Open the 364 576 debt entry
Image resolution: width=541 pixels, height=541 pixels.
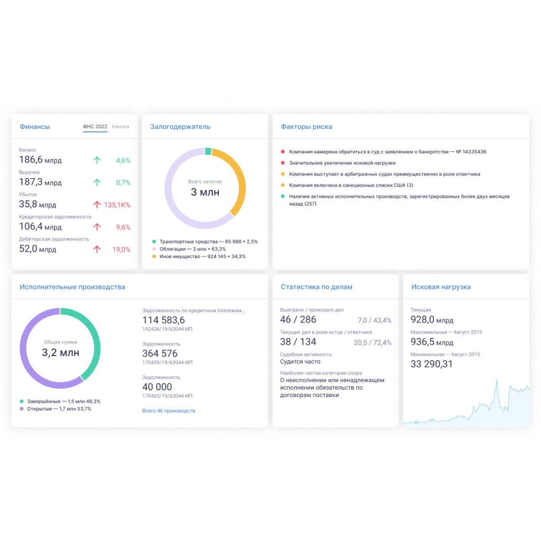point(160,353)
